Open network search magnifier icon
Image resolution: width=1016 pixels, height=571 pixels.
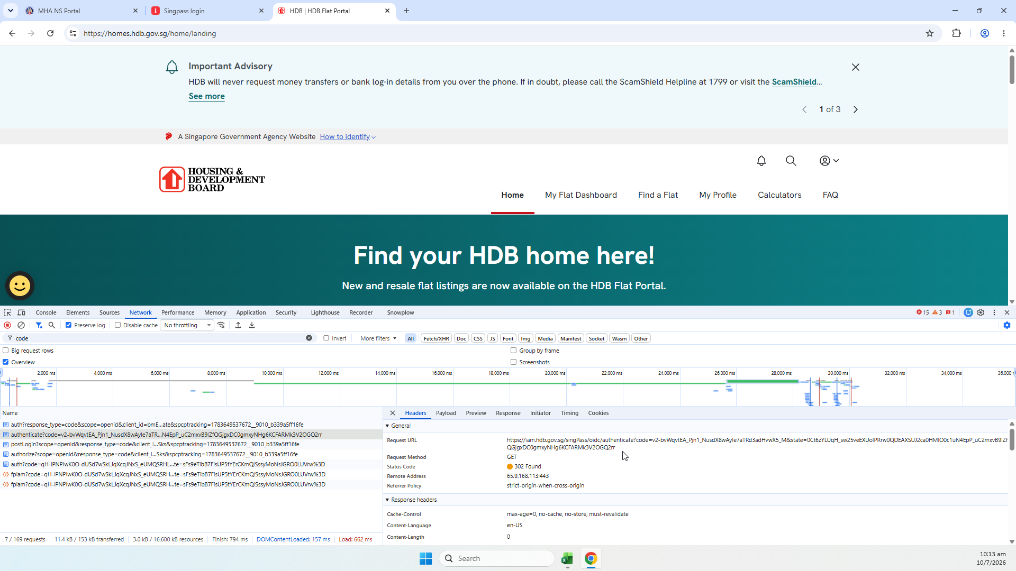52,325
